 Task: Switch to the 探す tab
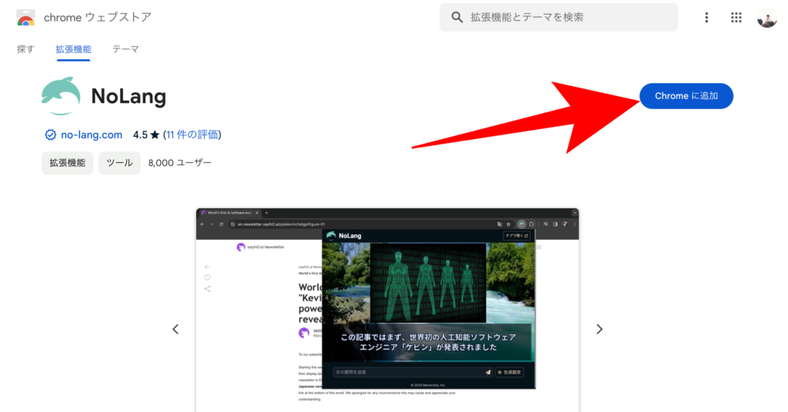tap(25, 49)
